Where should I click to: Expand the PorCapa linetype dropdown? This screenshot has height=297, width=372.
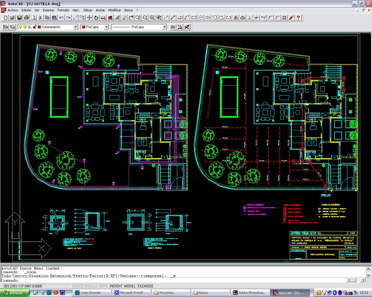pyautogui.click(x=164, y=27)
